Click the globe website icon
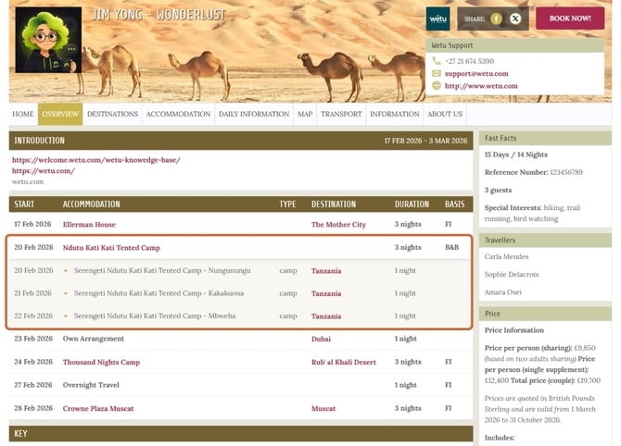This screenshot has width=621, height=446. [436, 85]
